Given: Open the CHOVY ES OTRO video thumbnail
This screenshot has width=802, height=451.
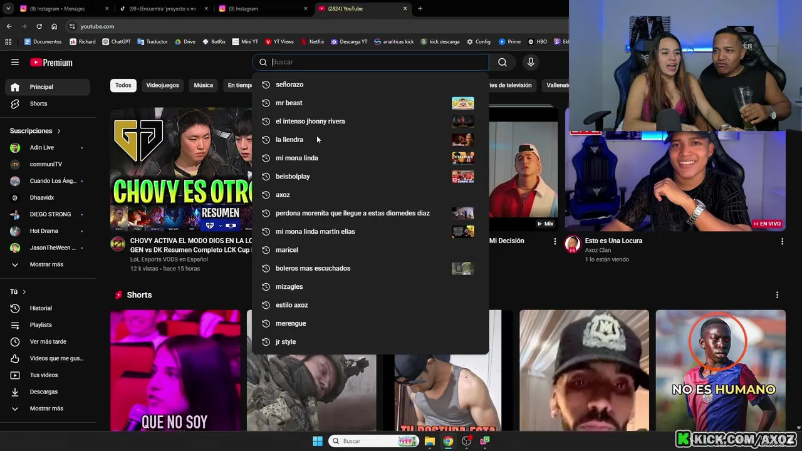Looking at the screenshot, I should 181,169.
